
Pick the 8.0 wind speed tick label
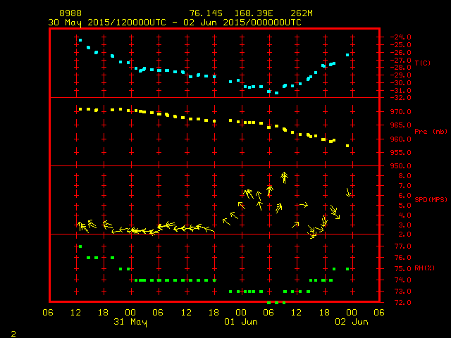(x=404, y=176)
